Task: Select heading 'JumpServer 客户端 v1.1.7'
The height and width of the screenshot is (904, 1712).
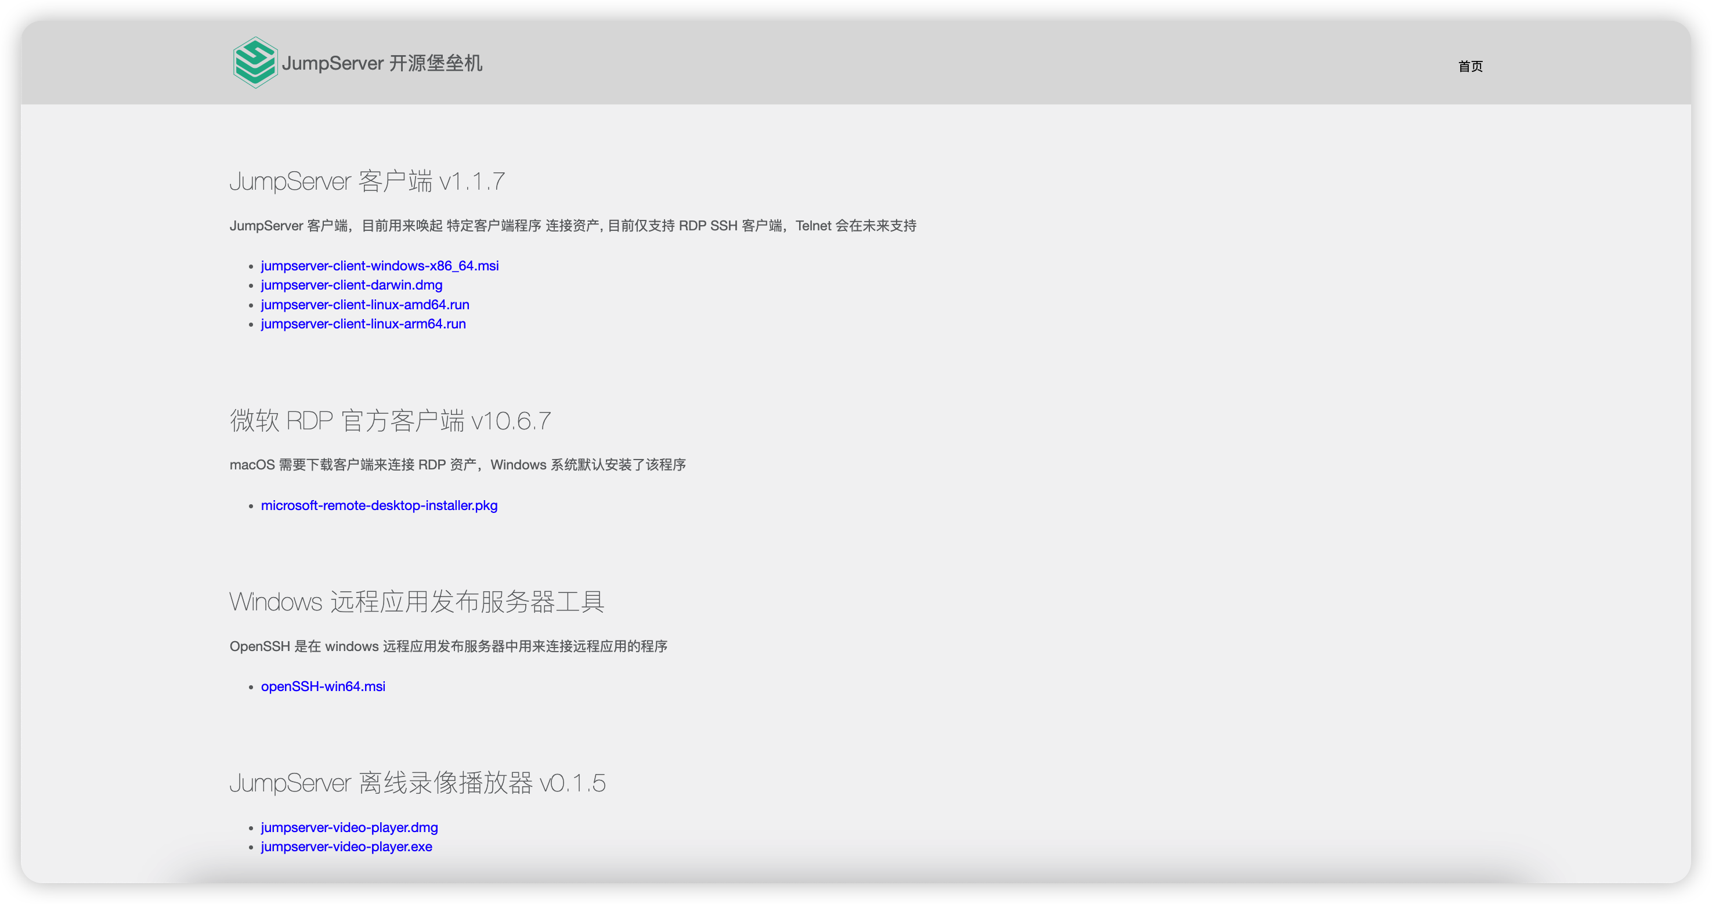Action: [367, 181]
